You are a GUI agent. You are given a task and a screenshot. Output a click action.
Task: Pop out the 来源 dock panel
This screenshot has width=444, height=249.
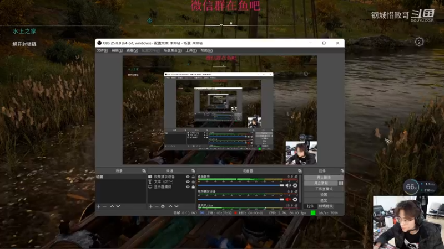click(193, 171)
